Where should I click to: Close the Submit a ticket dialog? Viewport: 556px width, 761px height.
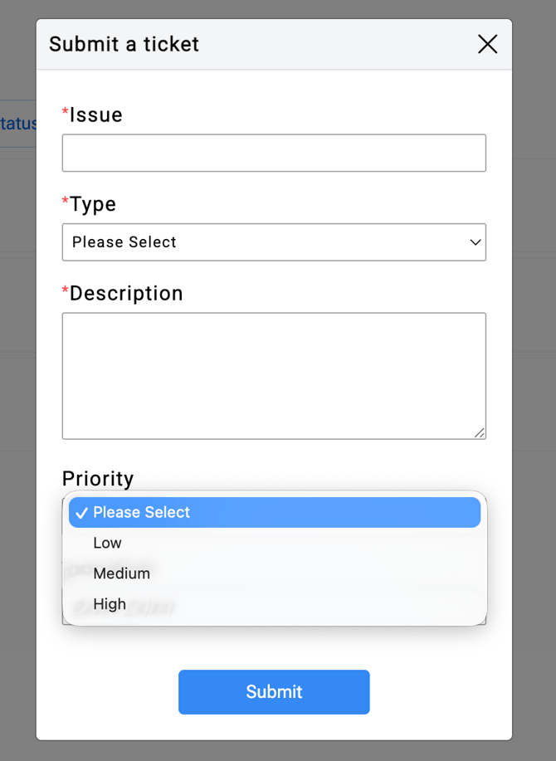pos(487,45)
